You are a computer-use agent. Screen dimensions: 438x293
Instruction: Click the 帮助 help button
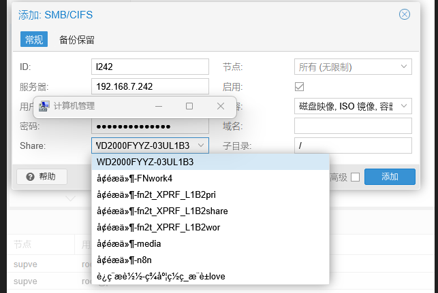[42, 177]
